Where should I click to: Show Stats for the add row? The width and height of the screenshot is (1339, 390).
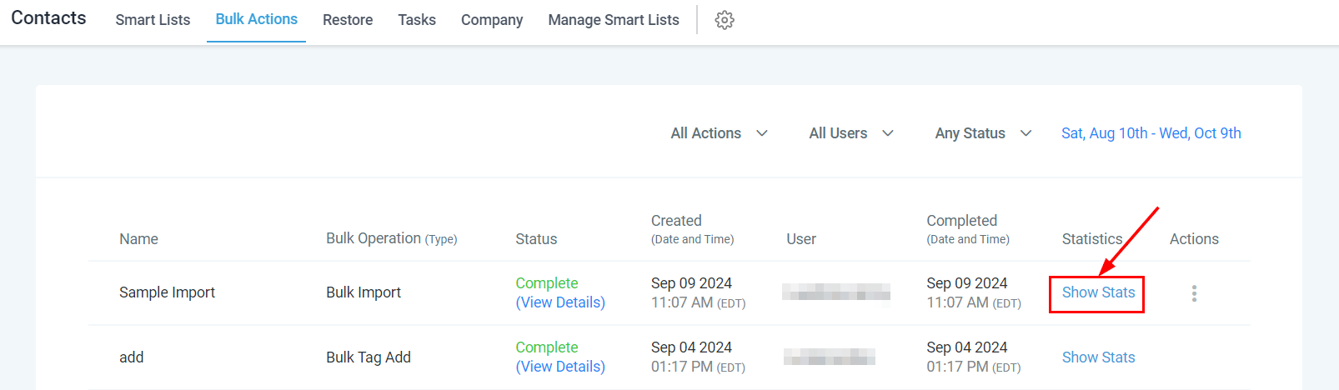(x=1098, y=357)
